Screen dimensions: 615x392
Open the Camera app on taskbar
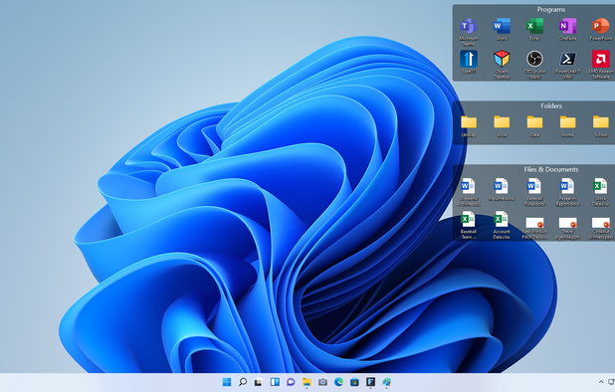(x=322, y=382)
